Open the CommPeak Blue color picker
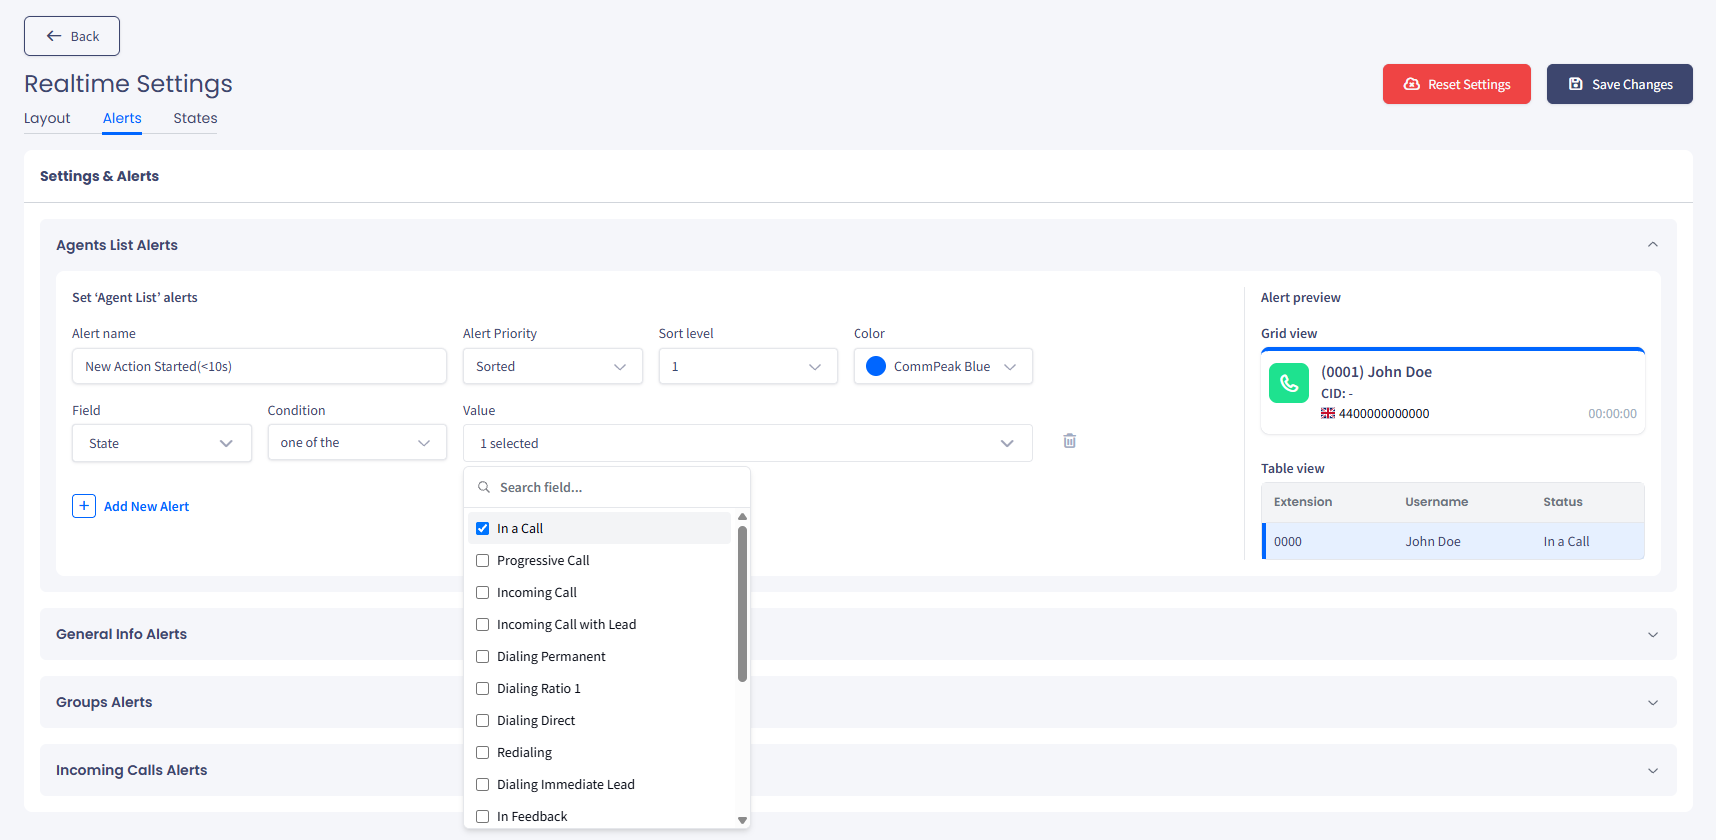1716x840 pixels. [x=942, y=366]
